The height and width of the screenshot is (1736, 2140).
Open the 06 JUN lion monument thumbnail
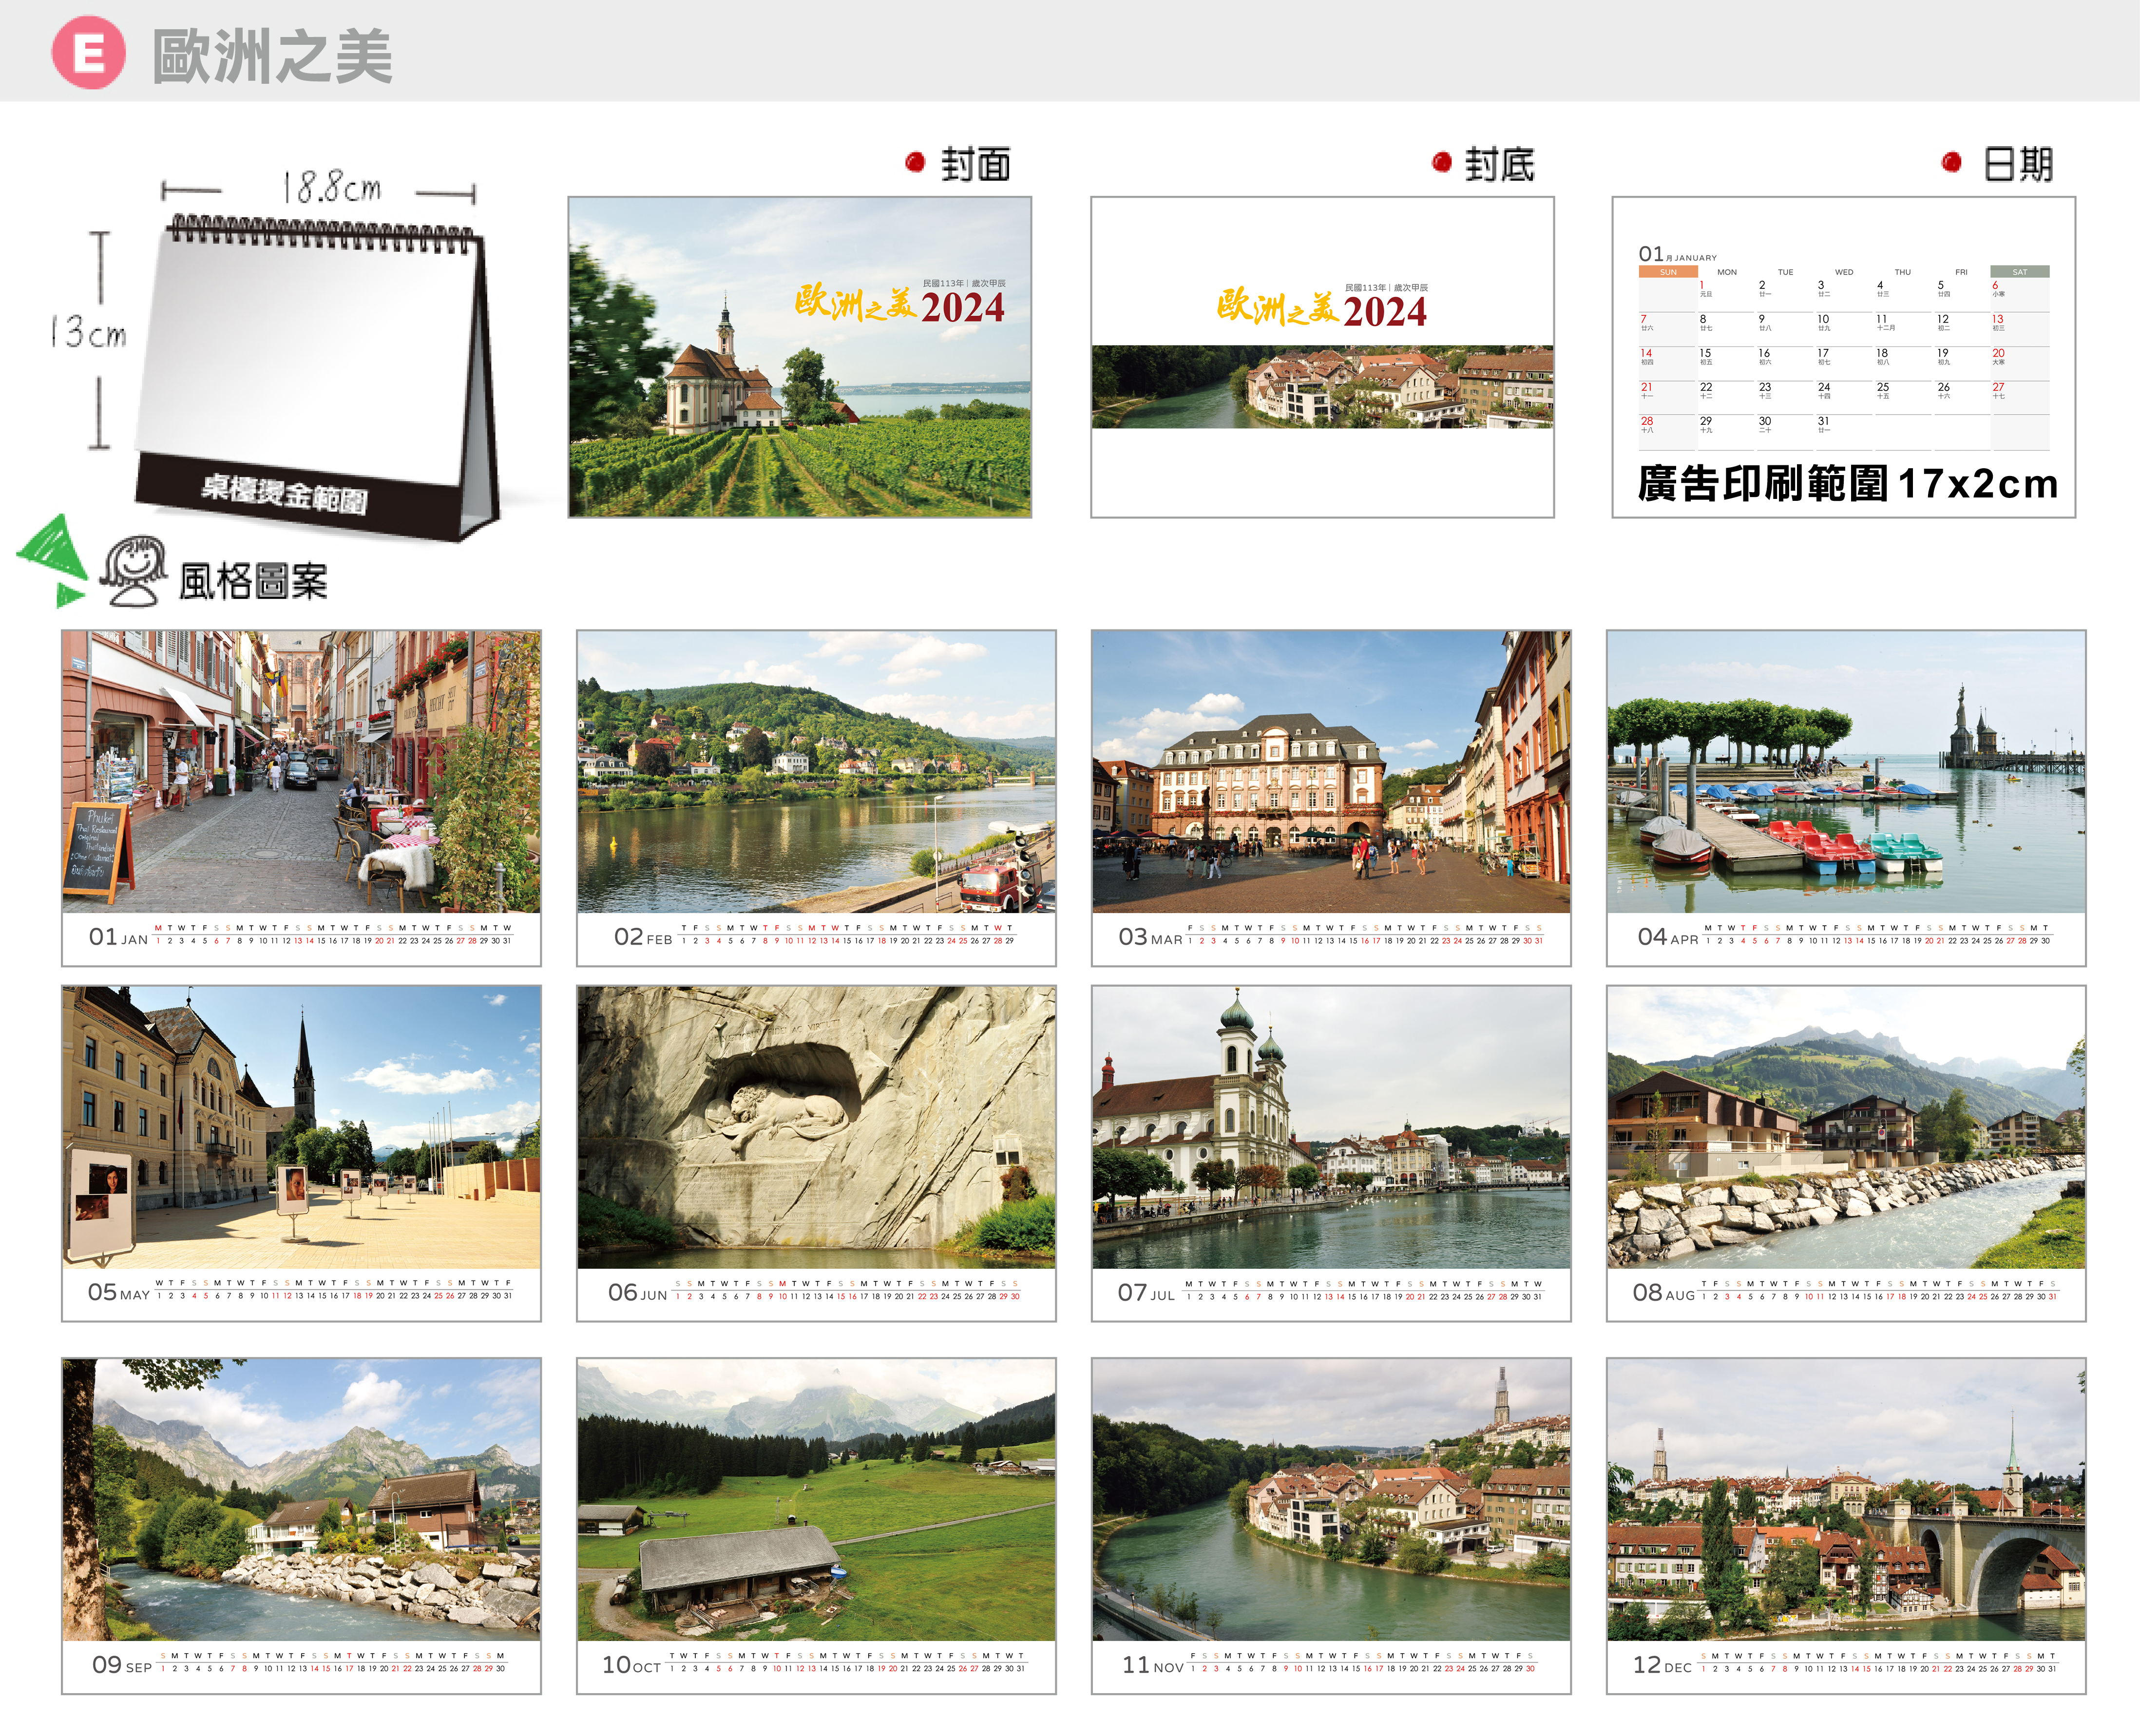[x=816, y=1127]
